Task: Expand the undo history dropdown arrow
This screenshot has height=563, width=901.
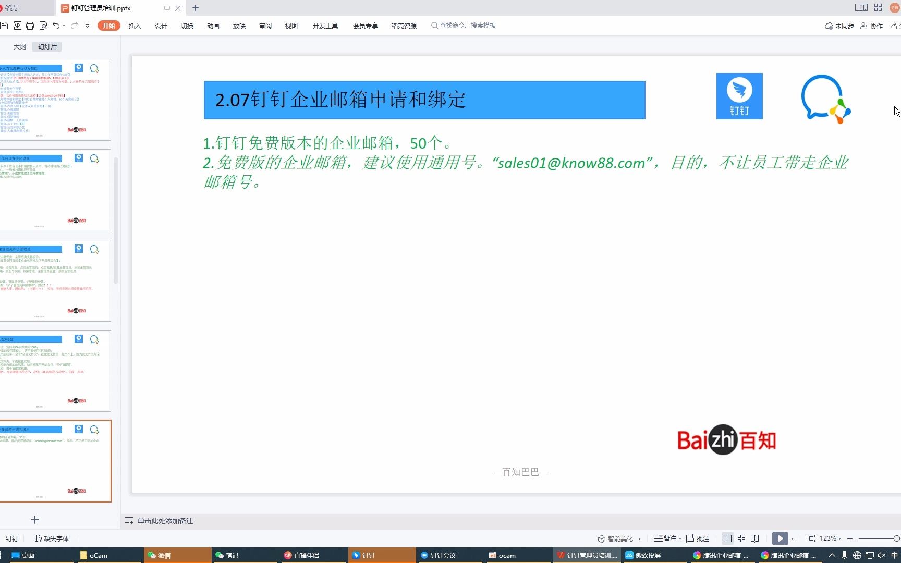Action: [64, 26]
